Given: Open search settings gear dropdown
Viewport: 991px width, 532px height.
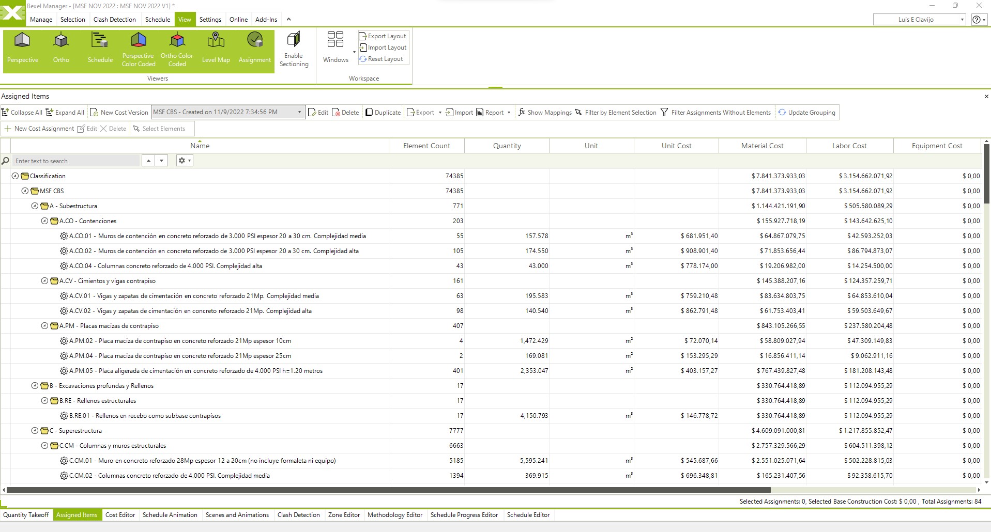Looking at the screenshot, I should (185, 161).
